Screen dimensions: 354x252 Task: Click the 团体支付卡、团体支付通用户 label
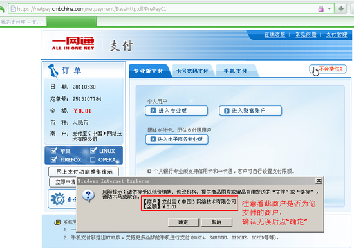point(180,130)
